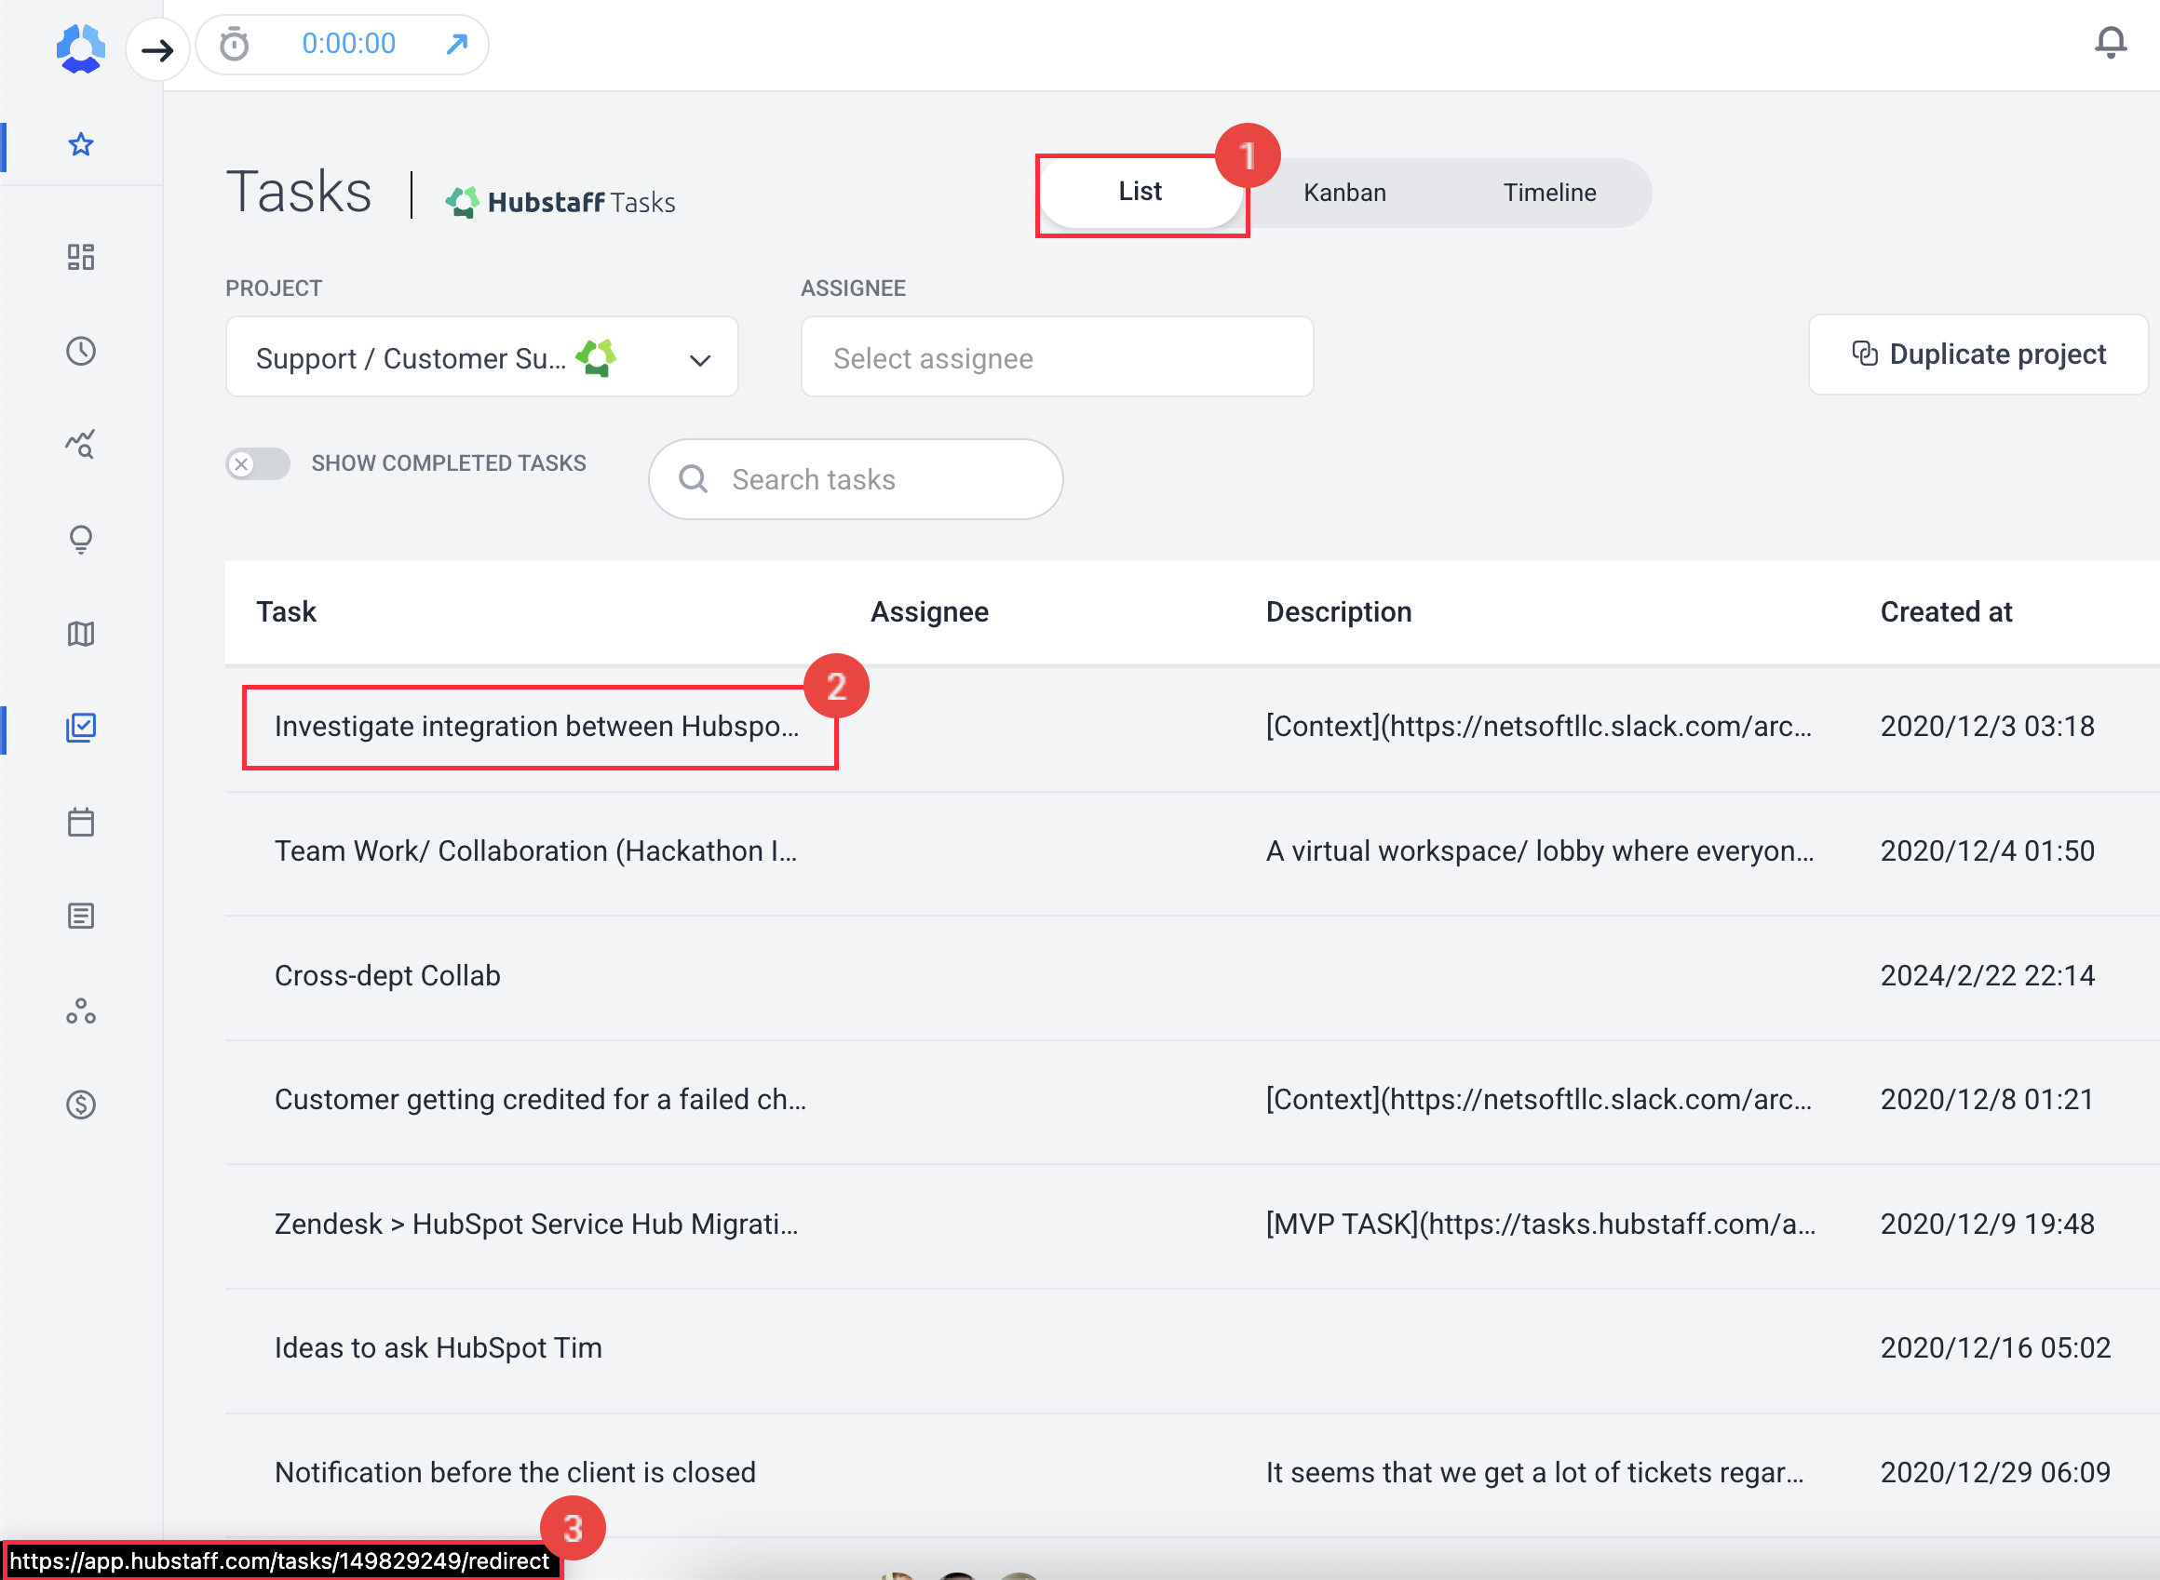Open the teams nodes icon
The image size is (2160, 1580).
click(x=81, y=1011)
